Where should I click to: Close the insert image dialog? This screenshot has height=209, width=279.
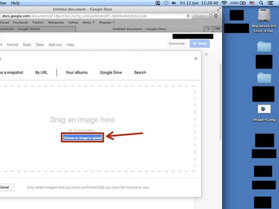(196, 58)
